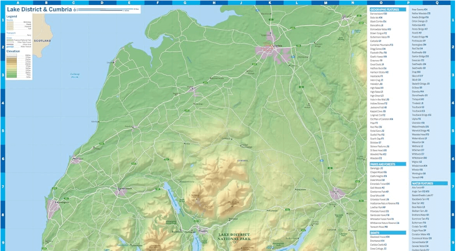Click grid column letter D in the top border
The image size is (457, 251).
point(102,2)
